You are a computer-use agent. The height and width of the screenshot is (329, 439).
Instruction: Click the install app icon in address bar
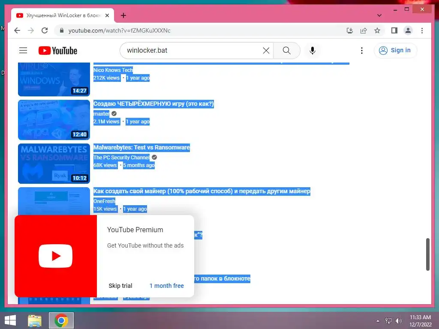tap(350, 30)
